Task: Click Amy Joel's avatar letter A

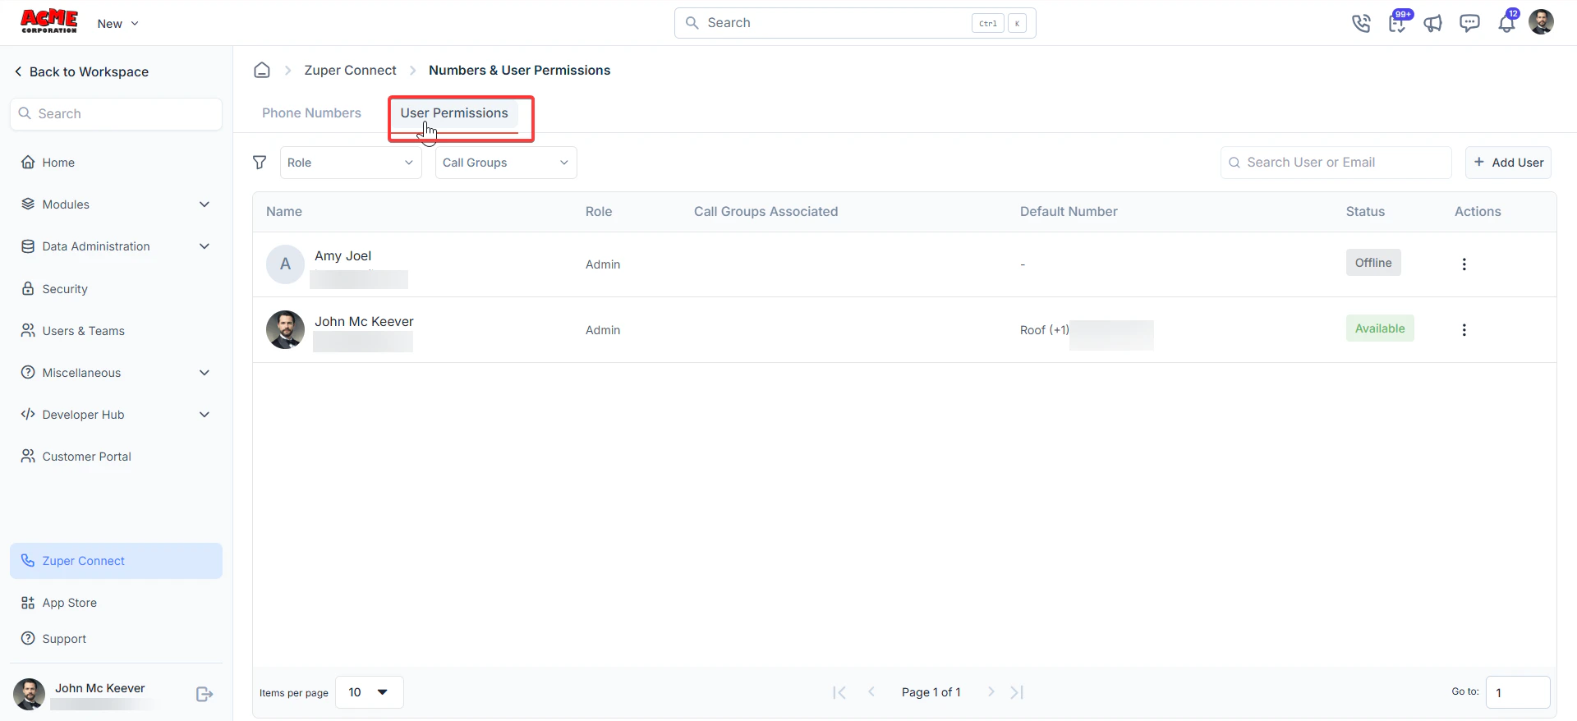Action: pos(285,264)
